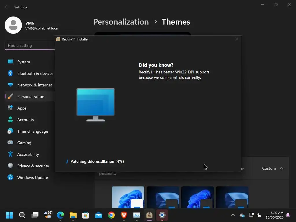296x222 pixels.
Task: Open the Mail app from the taskbar
Action: pyautogui.click(x=99, y=215)
